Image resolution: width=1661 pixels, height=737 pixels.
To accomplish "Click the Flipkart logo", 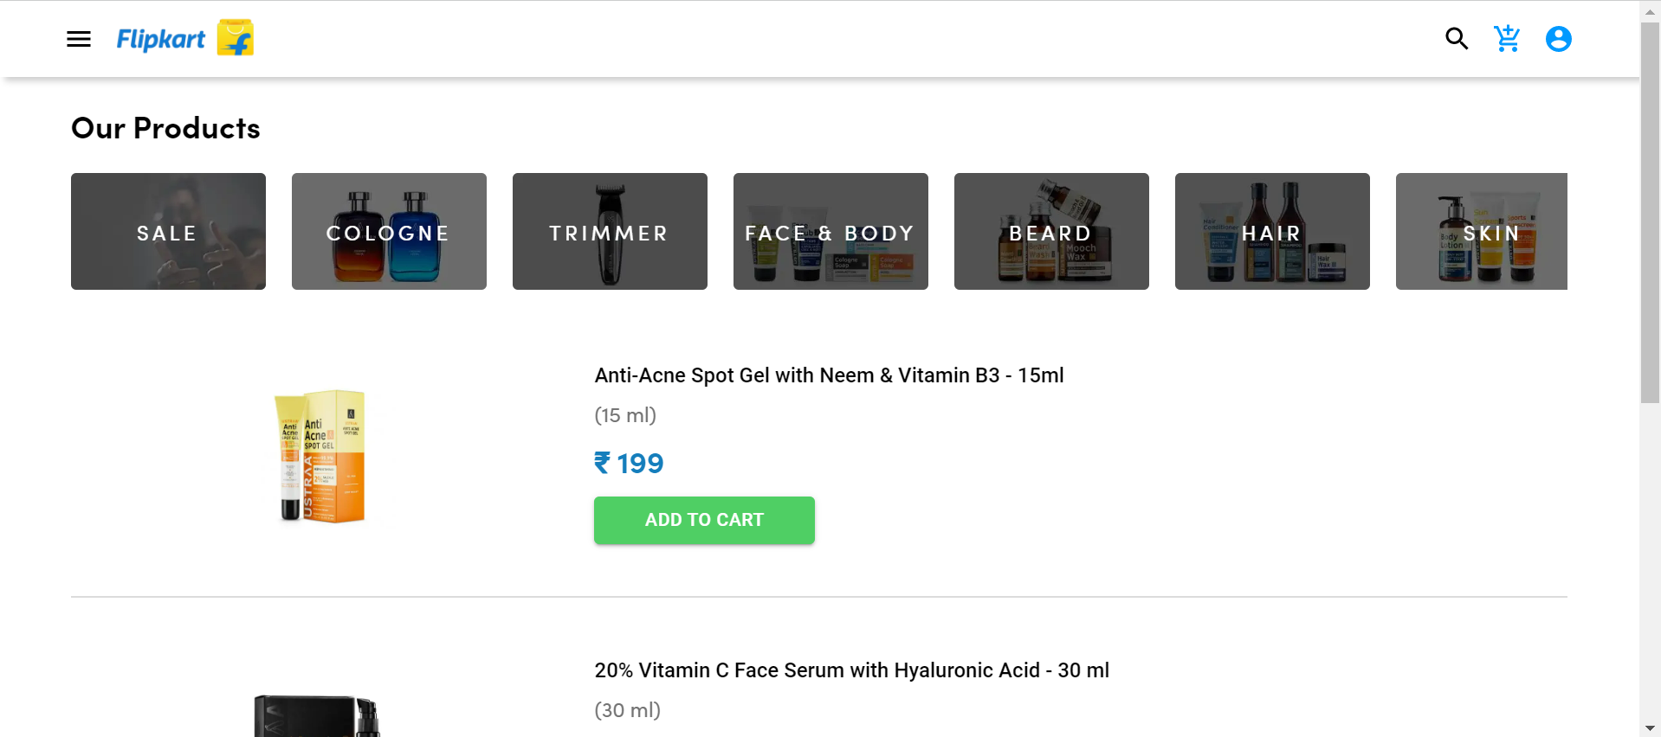I will (x=184, y=37).
